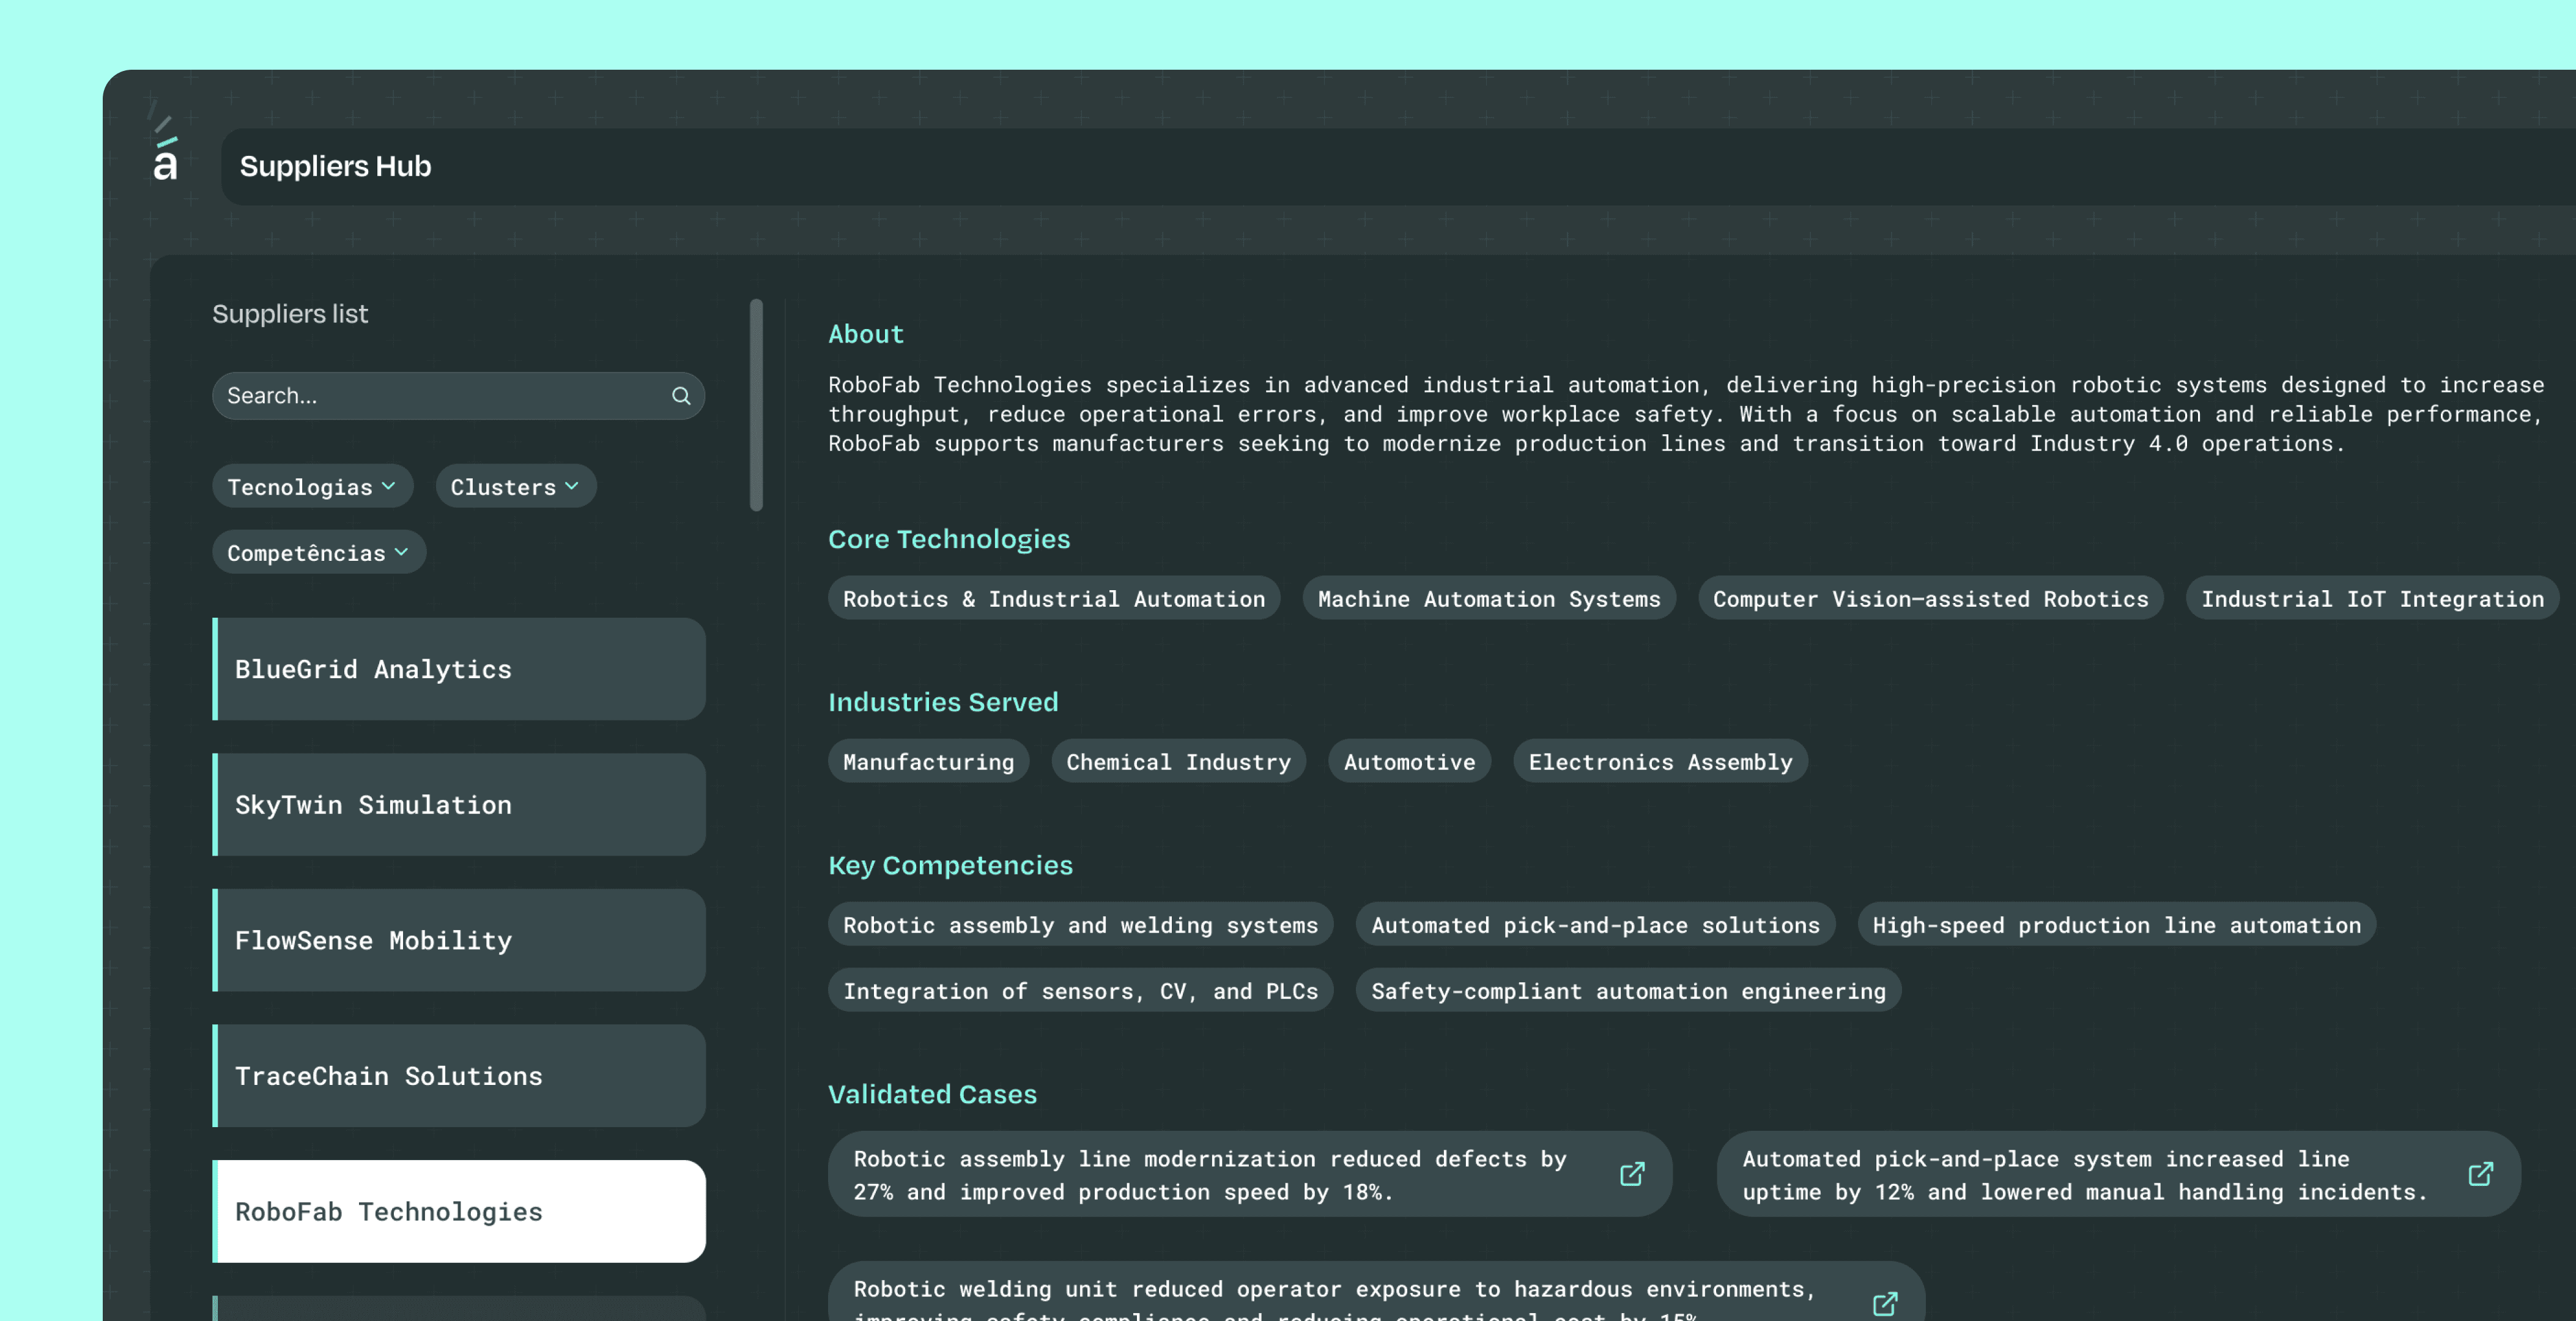The image size is (2576, 1321).
Task: Choose TraceChain Solutions from suppliers list
Action: pyautogui.click(x=459, y=1076)
